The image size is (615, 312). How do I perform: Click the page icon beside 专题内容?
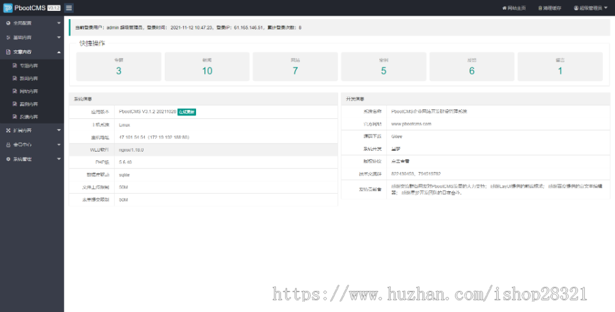[15, 66]
